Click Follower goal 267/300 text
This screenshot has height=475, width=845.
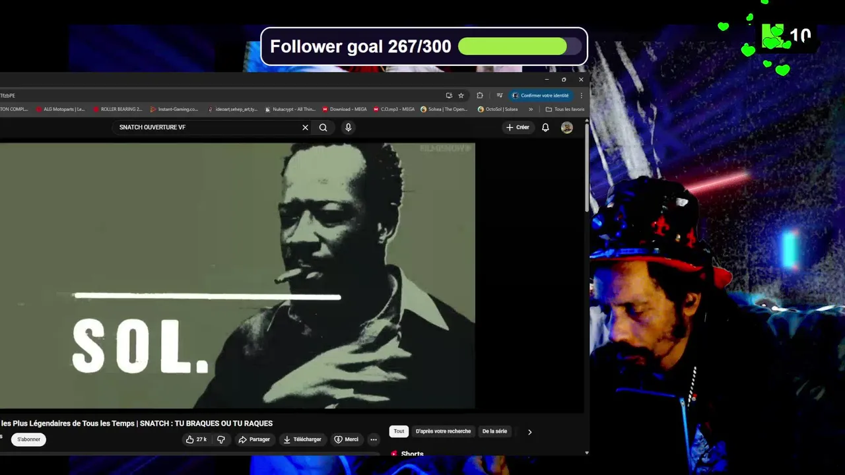click(x=360, y=46)
